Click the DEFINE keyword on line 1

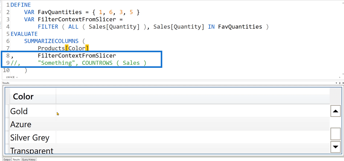pyautogui.click(x=21, y=5)
